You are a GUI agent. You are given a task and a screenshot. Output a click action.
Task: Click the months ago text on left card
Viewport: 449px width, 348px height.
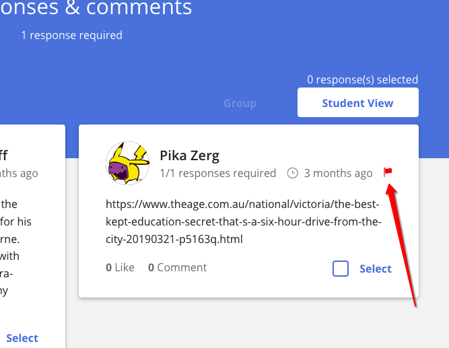coord(19,173)
